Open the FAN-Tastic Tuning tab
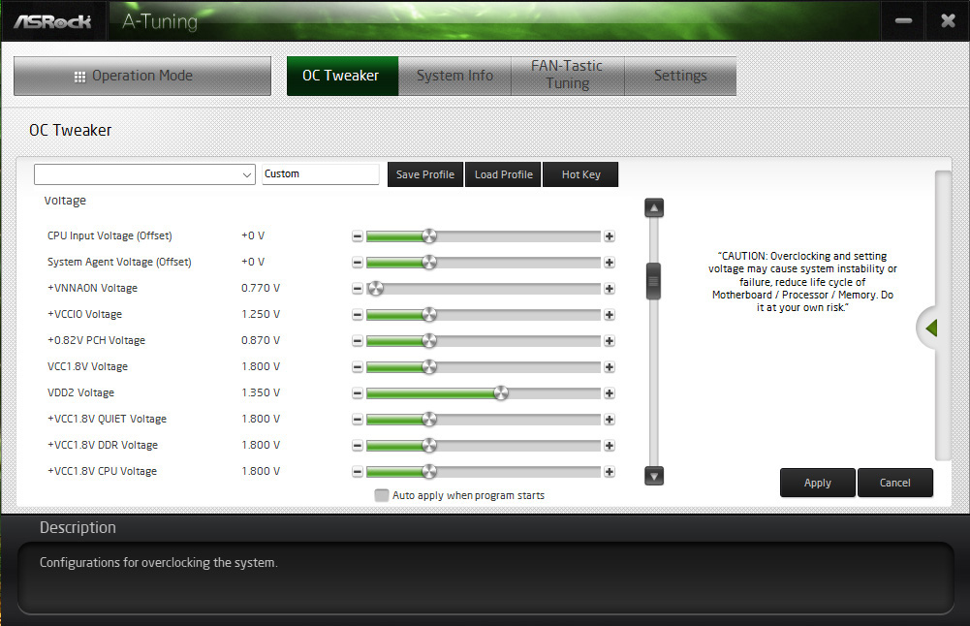This screenshot has width=970, height=626. coord(567,76)
